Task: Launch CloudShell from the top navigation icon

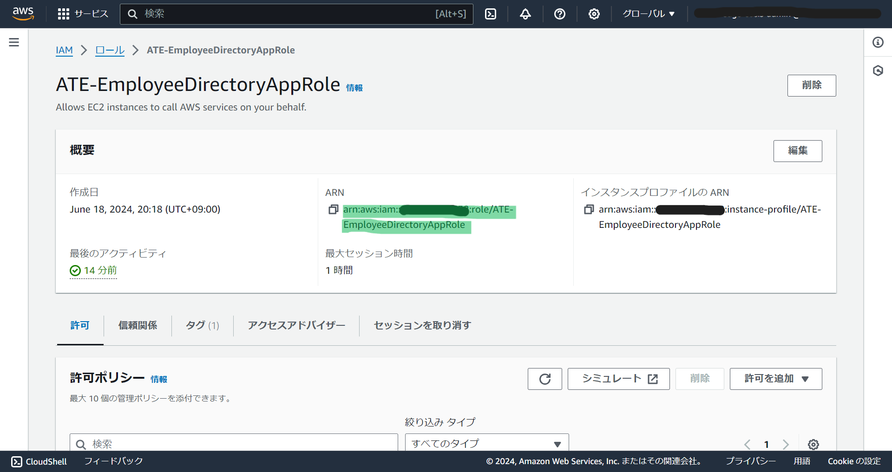Action: 491,14
